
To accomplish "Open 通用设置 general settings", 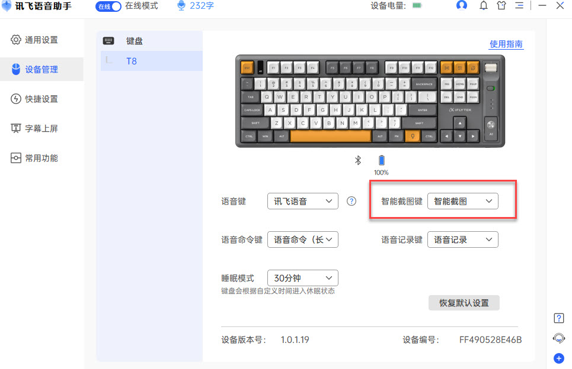I will [x=41, y=40].
